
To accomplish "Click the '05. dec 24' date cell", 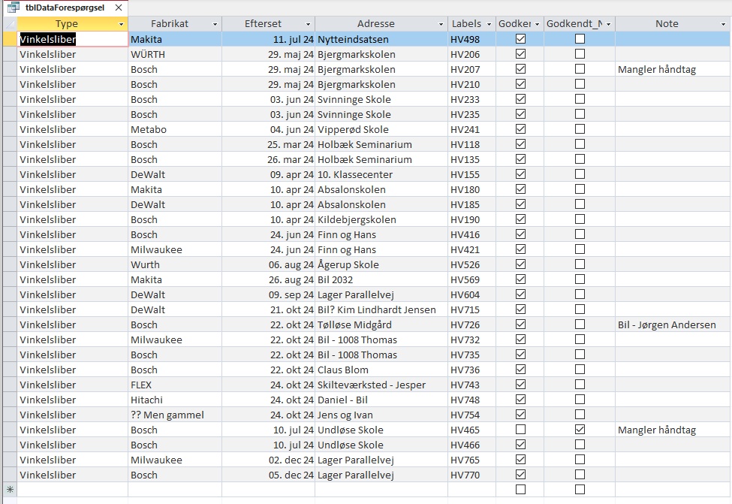I will point(269,475).
